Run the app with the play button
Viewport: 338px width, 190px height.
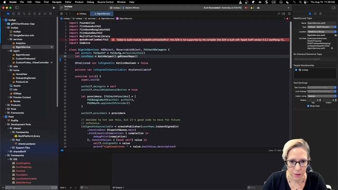[54, 8]
